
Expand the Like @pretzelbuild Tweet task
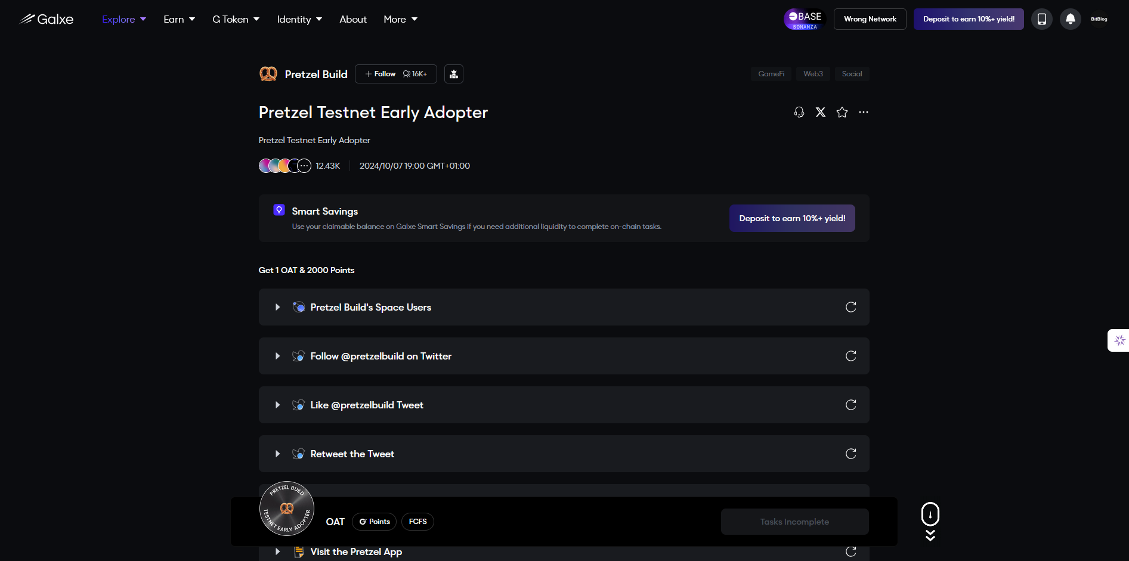277,405
